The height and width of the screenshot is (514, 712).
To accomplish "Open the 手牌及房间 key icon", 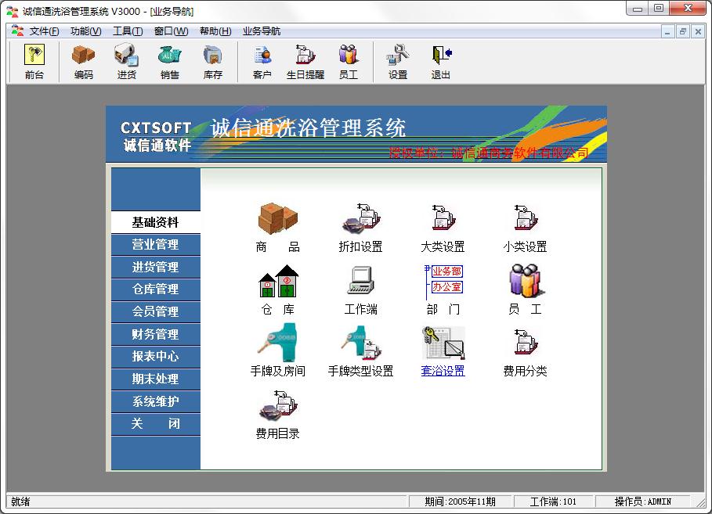I will (x=277, y=342).
